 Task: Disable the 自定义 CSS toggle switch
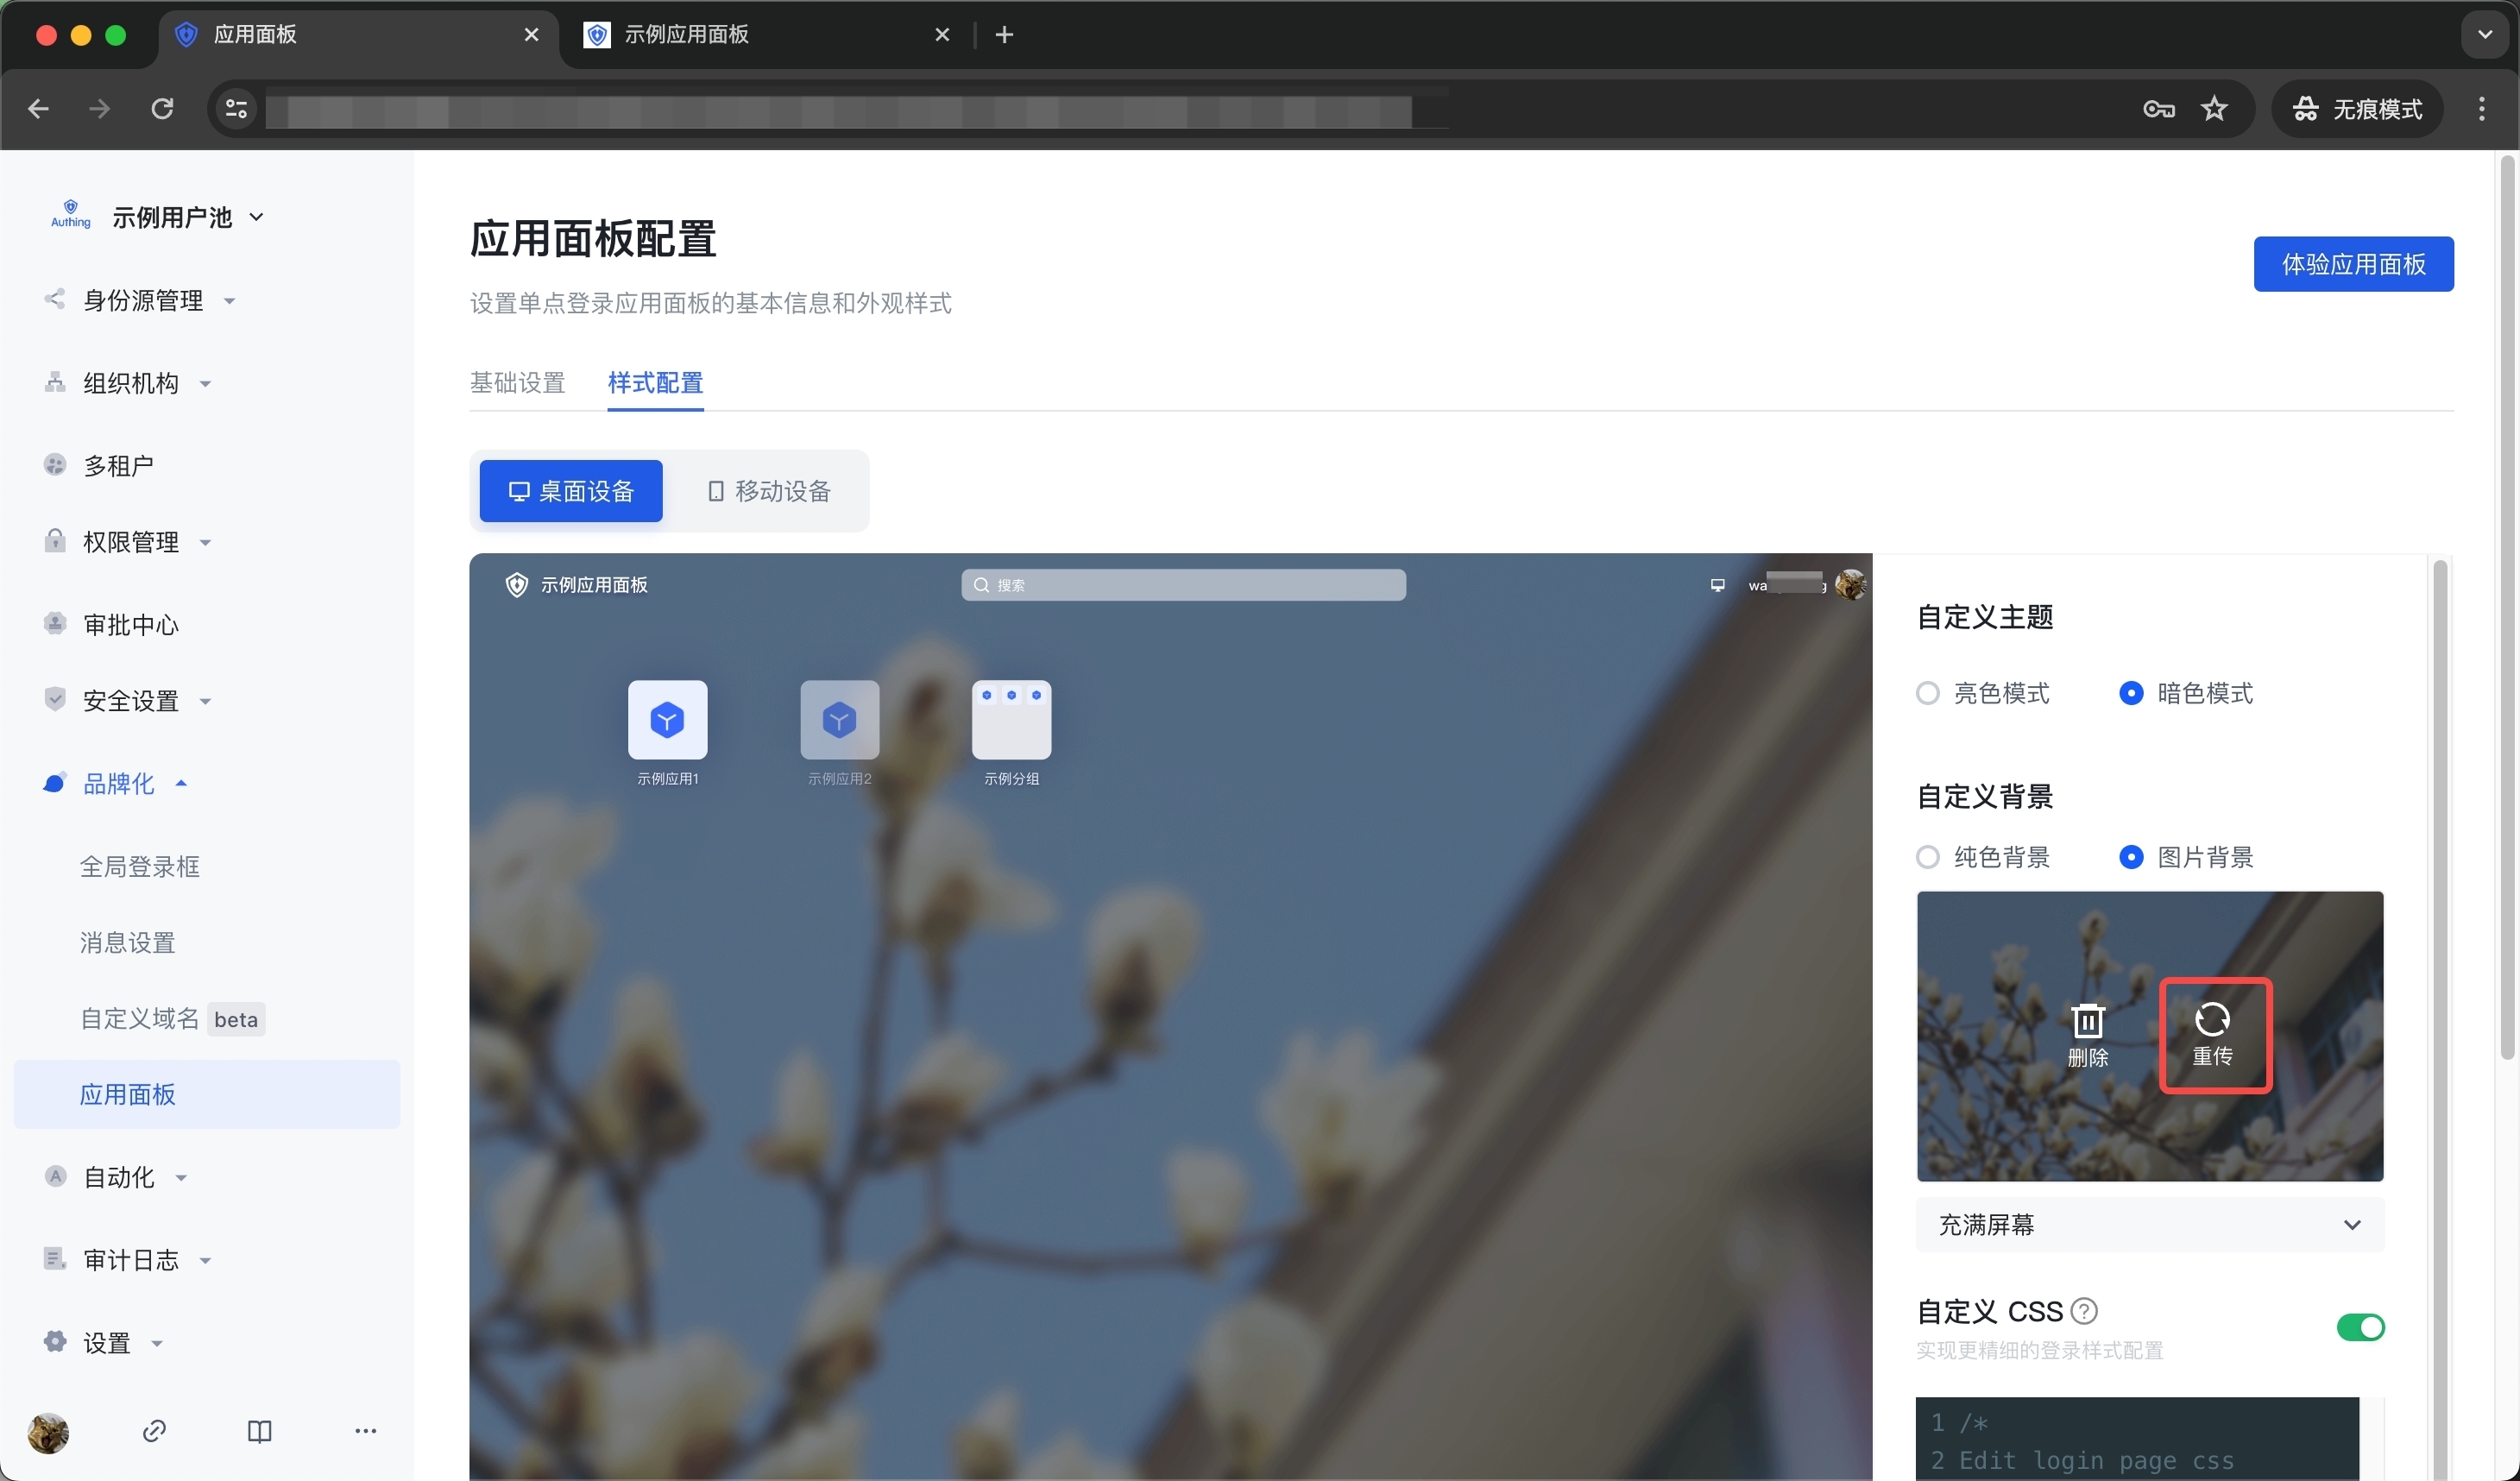(2360, 1327)
